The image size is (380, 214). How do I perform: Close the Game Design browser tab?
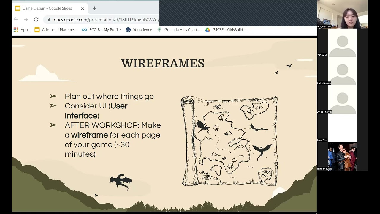point(83,8)
